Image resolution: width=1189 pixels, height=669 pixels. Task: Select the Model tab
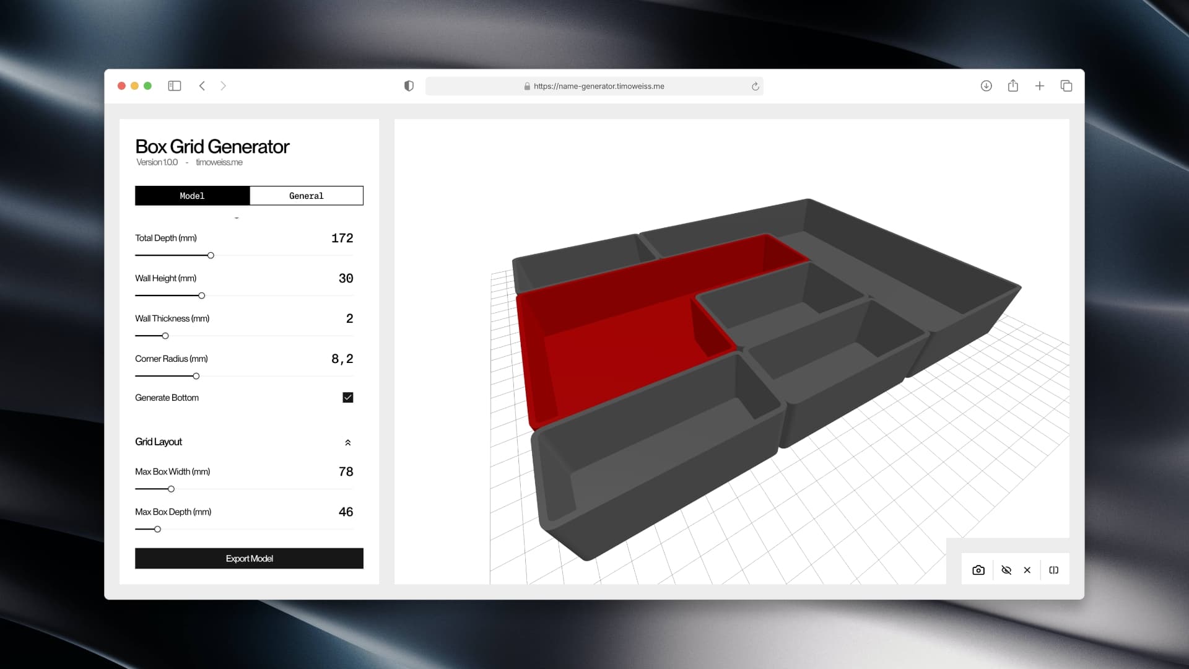point(192,195)
